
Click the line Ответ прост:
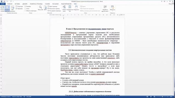(65, 78)
